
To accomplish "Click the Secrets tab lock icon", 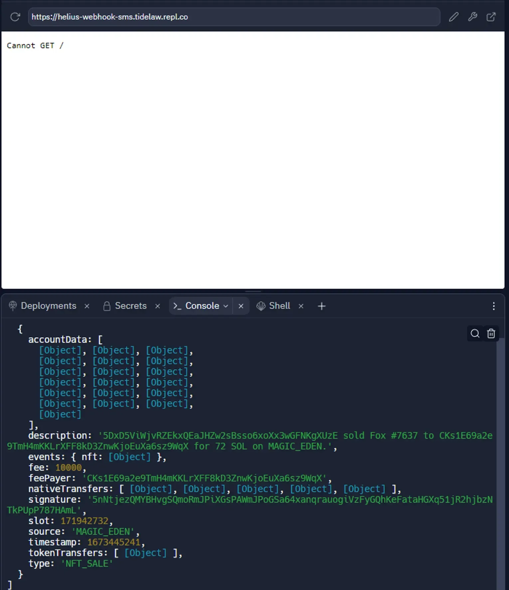I will [107, 306].
